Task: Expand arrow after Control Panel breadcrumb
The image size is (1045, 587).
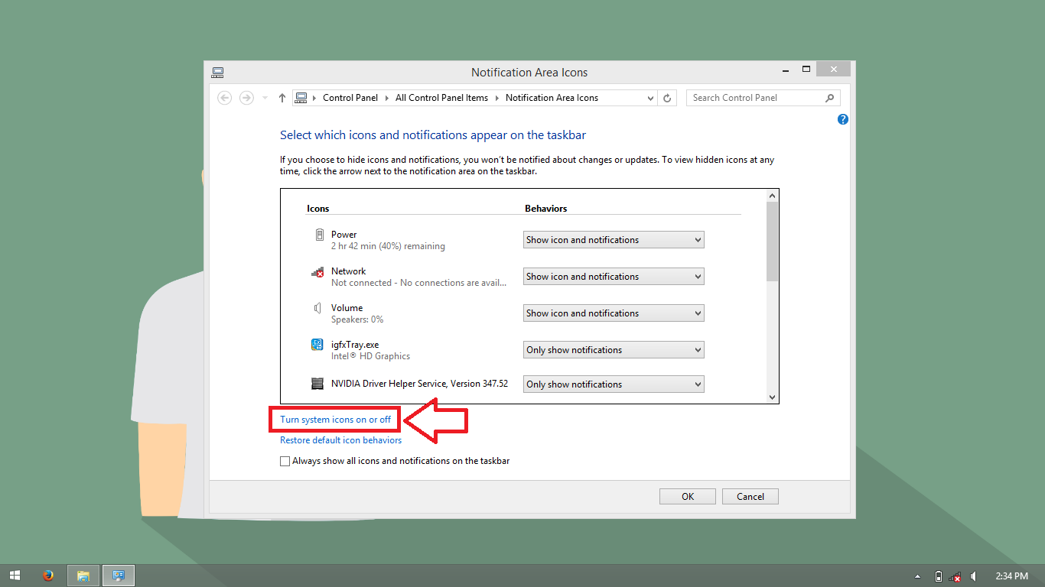Action: (387, 98)
